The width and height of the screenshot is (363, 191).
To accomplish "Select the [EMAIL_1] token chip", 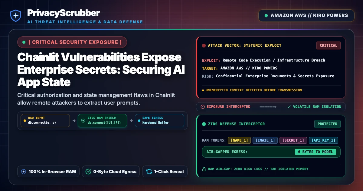I will [x=265, y=140].
